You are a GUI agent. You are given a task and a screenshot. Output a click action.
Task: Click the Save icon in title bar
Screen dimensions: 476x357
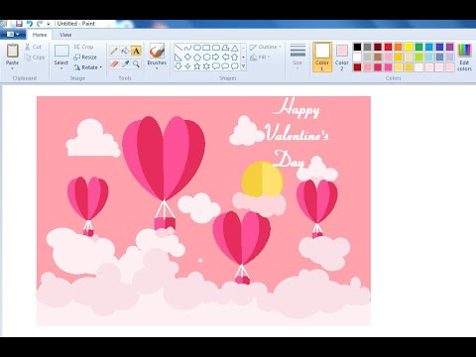[19, 24]
